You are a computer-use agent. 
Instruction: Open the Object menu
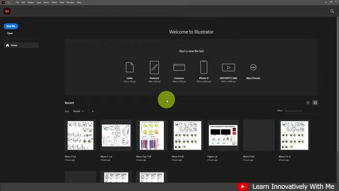(31, 3)
